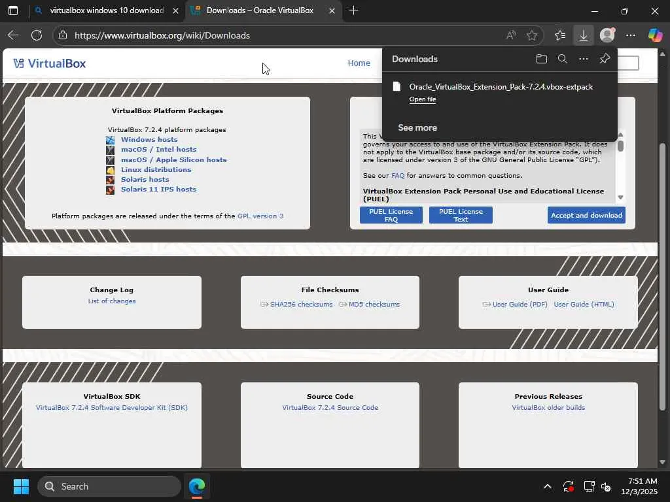Open GPL version 3 link
Screen dimensions: 670x502
point(260,216)
